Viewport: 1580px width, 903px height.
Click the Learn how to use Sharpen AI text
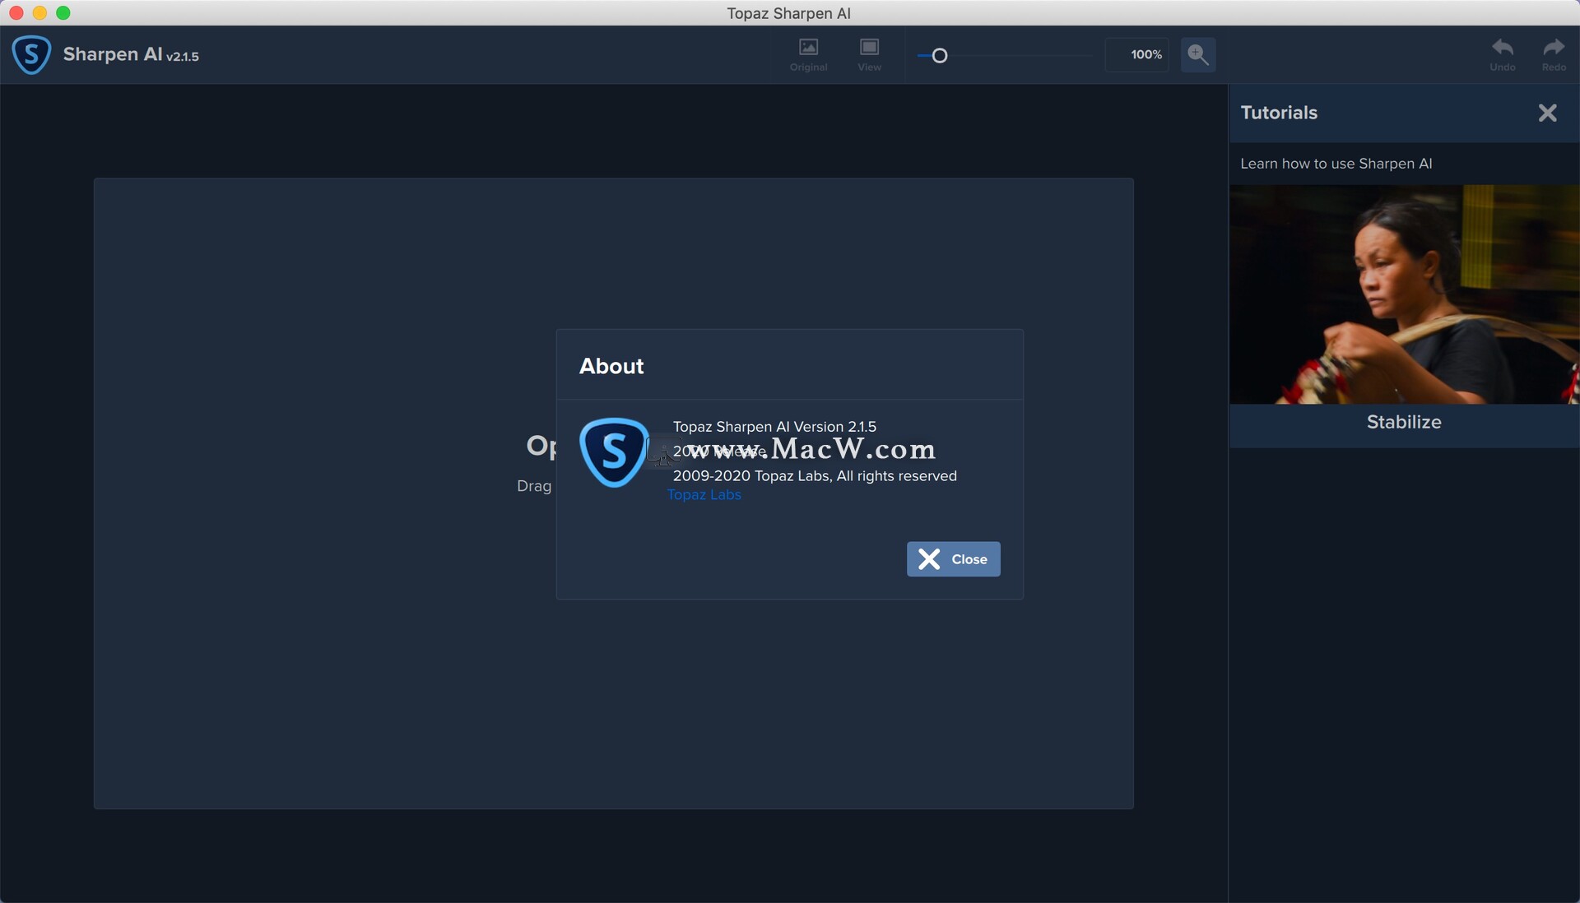[x=1336, y=164]
